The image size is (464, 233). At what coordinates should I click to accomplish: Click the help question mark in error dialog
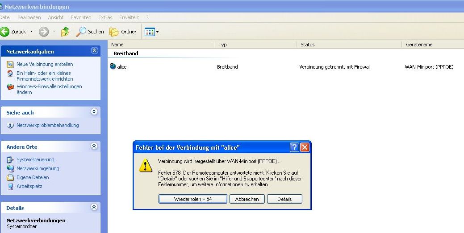[294, 147]
